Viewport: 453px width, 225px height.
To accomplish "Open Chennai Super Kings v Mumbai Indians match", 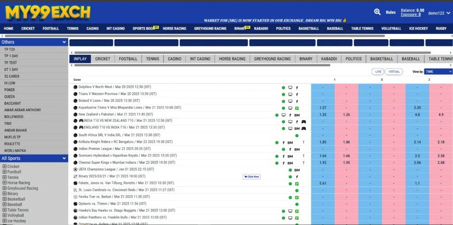I will 127,162.
